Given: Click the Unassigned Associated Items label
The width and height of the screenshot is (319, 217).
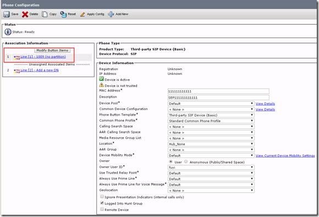Looking at the screenshot, I should coord(52,64).
